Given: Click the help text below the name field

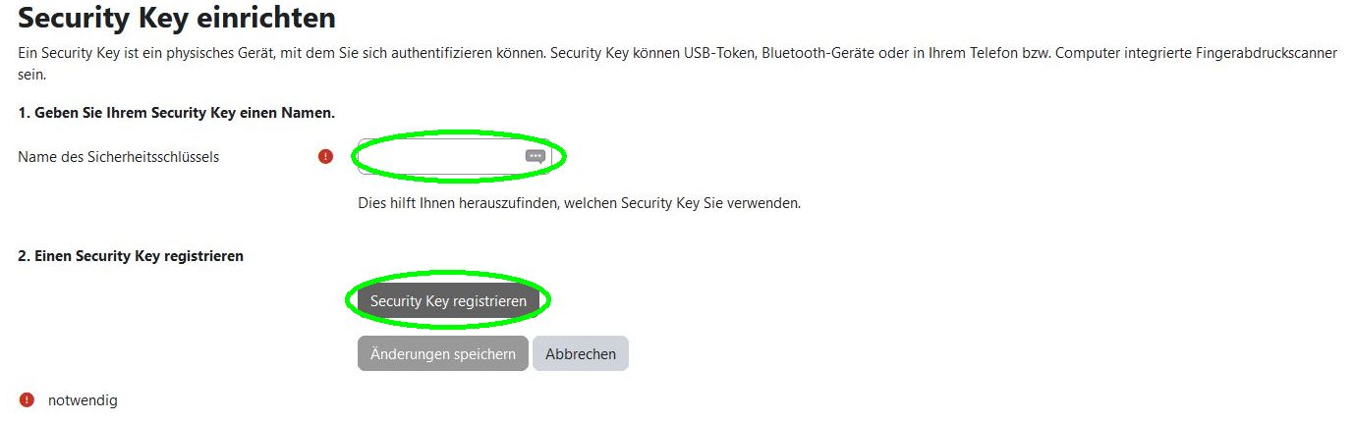Looking at the screenshot, I should pos(579,204).
